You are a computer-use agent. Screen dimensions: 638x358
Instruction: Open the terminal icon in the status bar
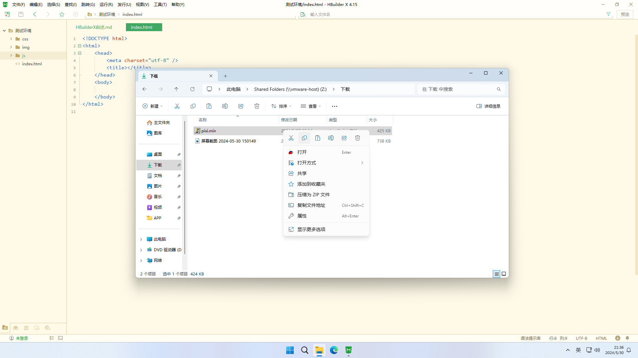tap(60, 338)
